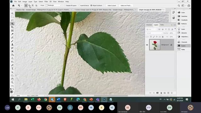Open Firefox from the taskbar
201x113 pixels.
point(39,100)
